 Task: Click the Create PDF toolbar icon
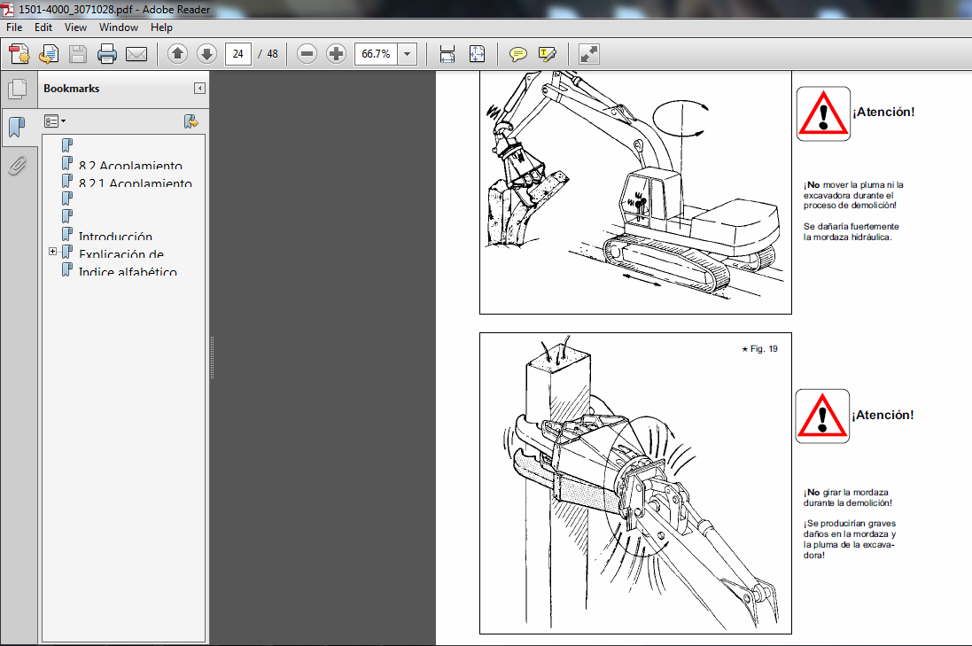[19, 54]
